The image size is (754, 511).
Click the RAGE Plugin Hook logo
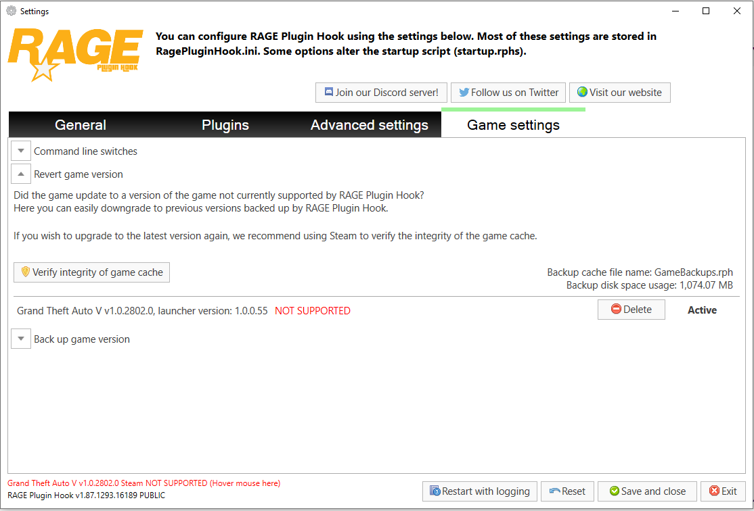coord(76,55)
